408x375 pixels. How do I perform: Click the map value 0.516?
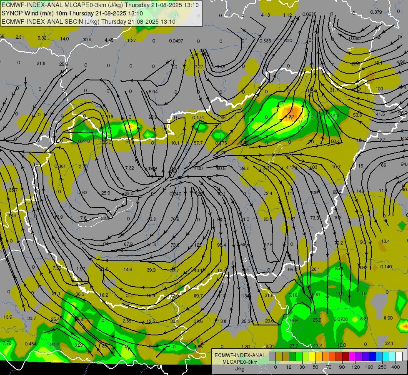[108, 117]
